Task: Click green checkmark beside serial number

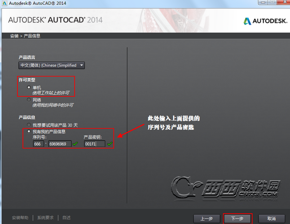Action: pos(75,144)
